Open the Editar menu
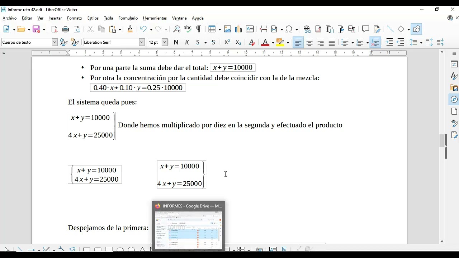 tap(27, 18)
